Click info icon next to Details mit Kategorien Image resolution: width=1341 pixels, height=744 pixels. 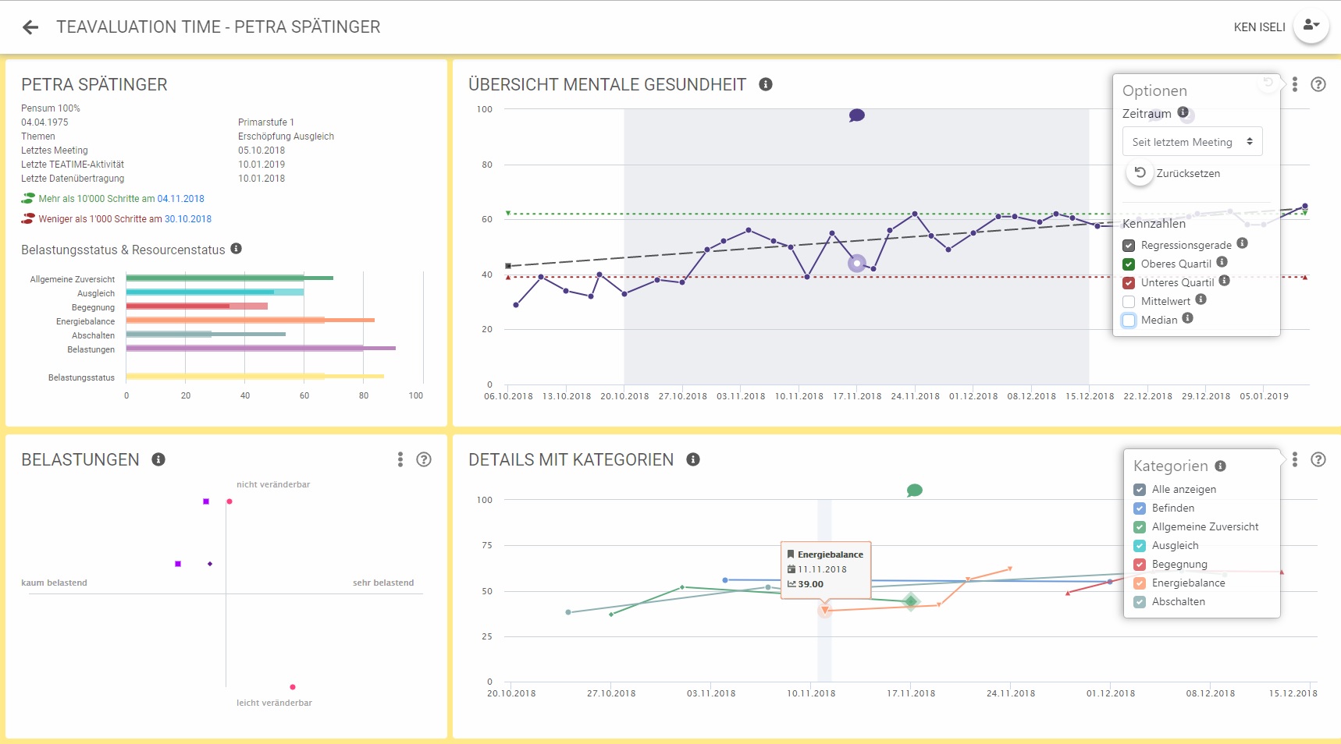pyautogui.click(x=693, y=459)
